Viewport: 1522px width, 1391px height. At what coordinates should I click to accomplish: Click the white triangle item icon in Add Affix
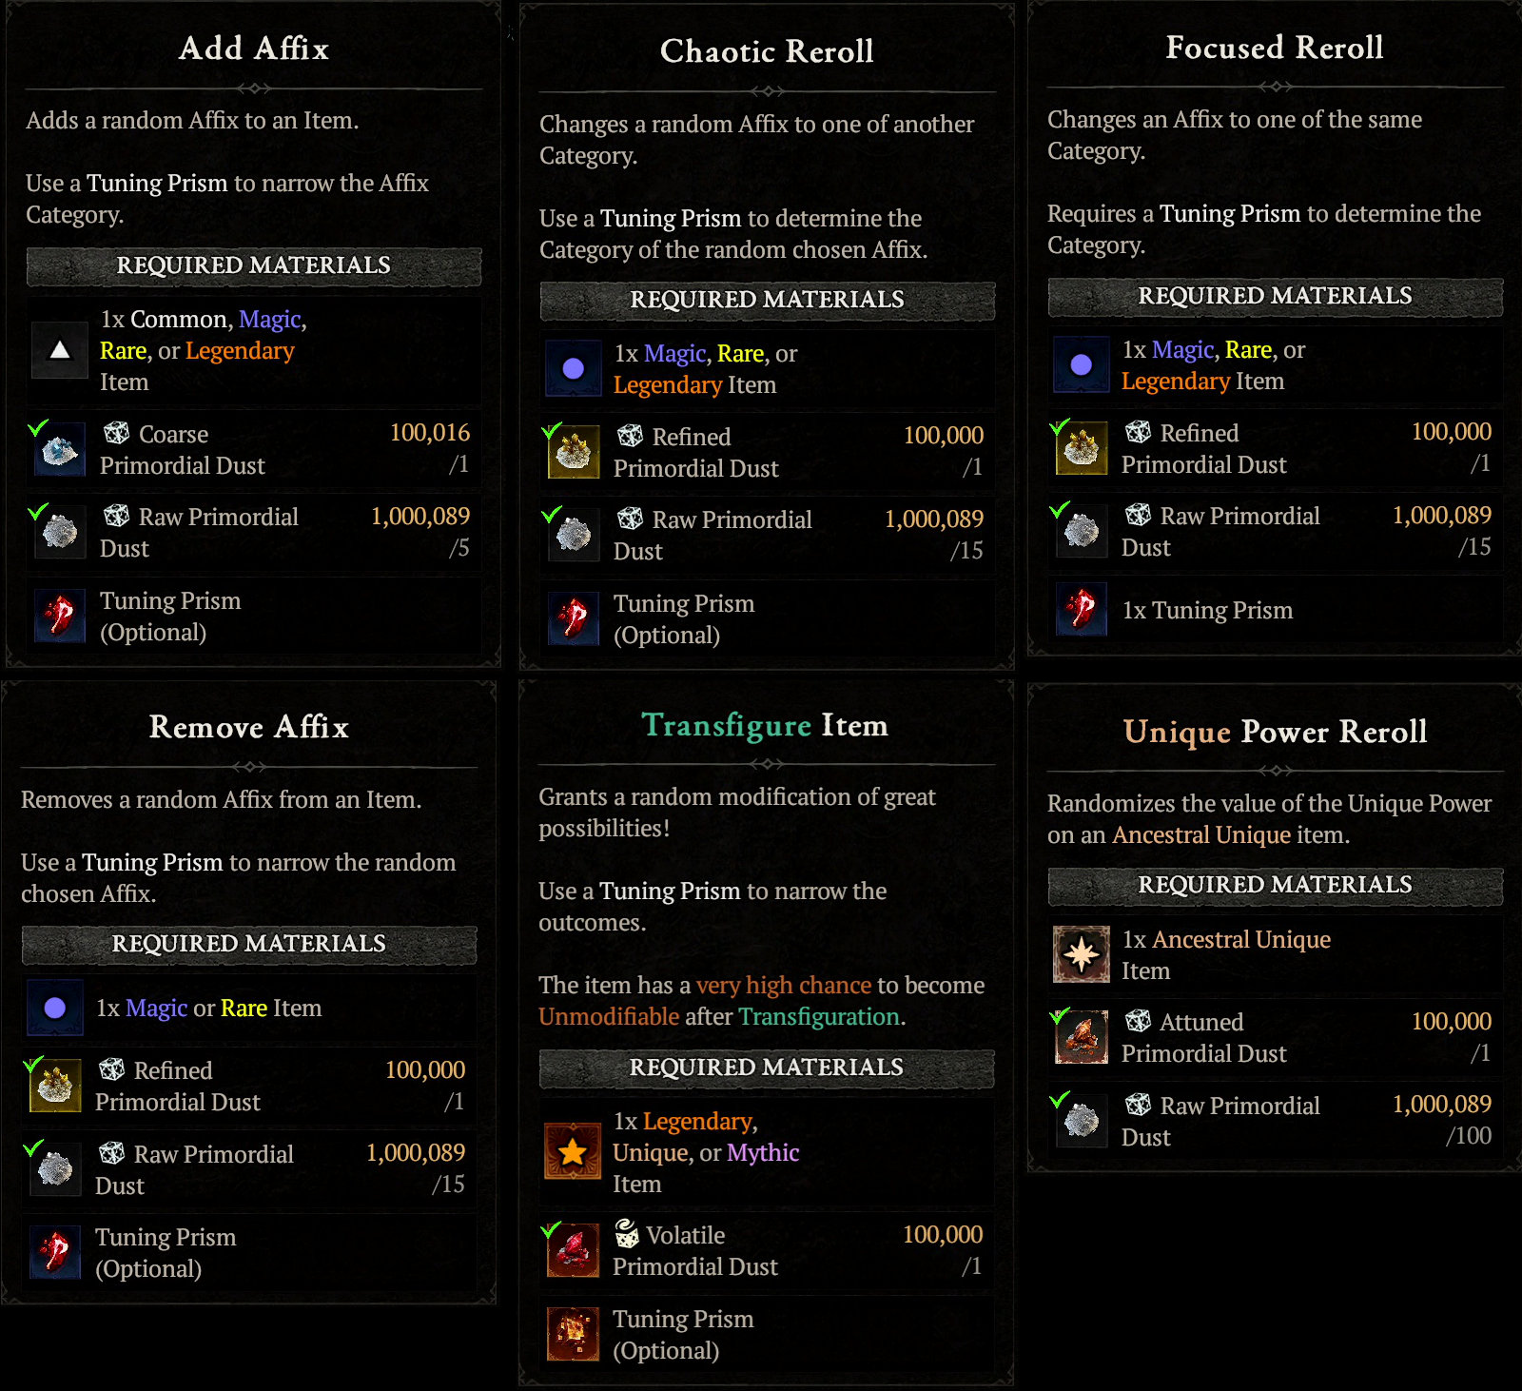[x=60, y=350]
